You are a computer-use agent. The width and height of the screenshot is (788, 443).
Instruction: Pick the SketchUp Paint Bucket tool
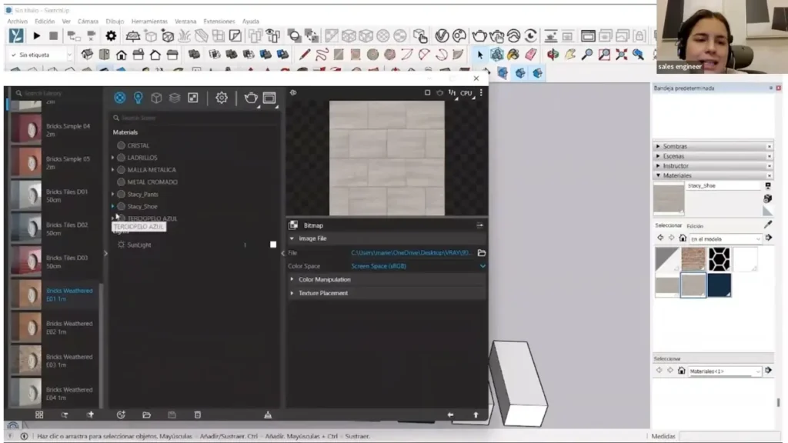click(513, 55)
